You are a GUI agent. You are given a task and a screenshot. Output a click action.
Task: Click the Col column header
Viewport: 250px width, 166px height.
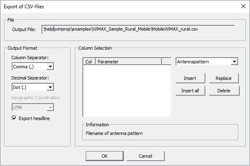(x=89, y=62)
